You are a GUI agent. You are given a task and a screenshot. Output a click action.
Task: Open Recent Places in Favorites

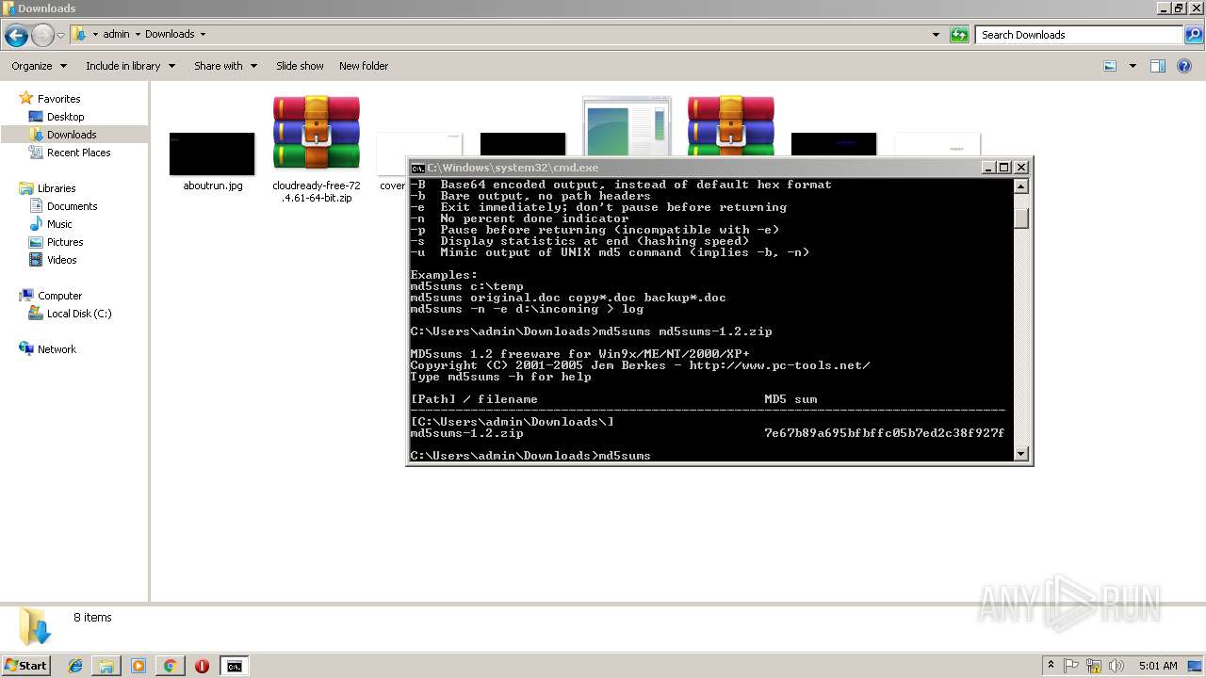pyautogui.click(x=78, y=153)
